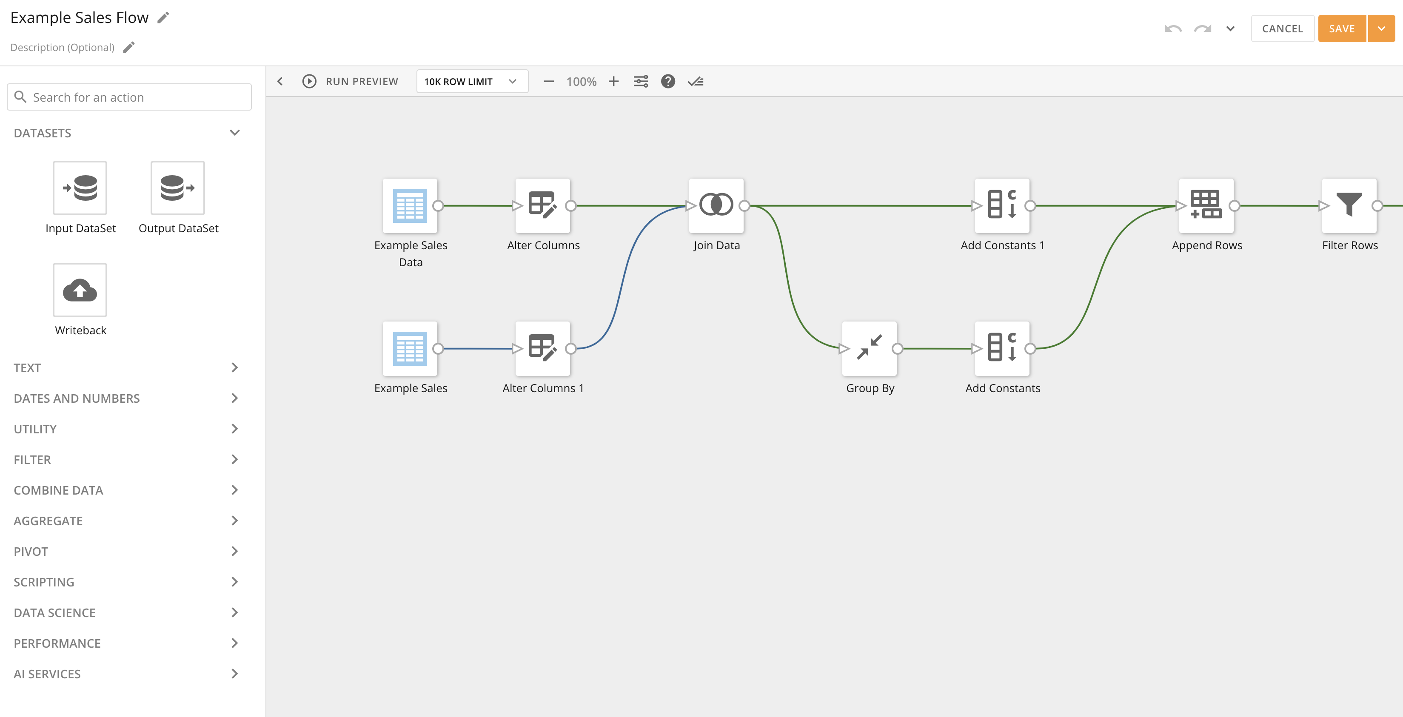This screenshot has height=717, width=1403.
Task: Open the help question mark icon
Action: coord(668,82)
